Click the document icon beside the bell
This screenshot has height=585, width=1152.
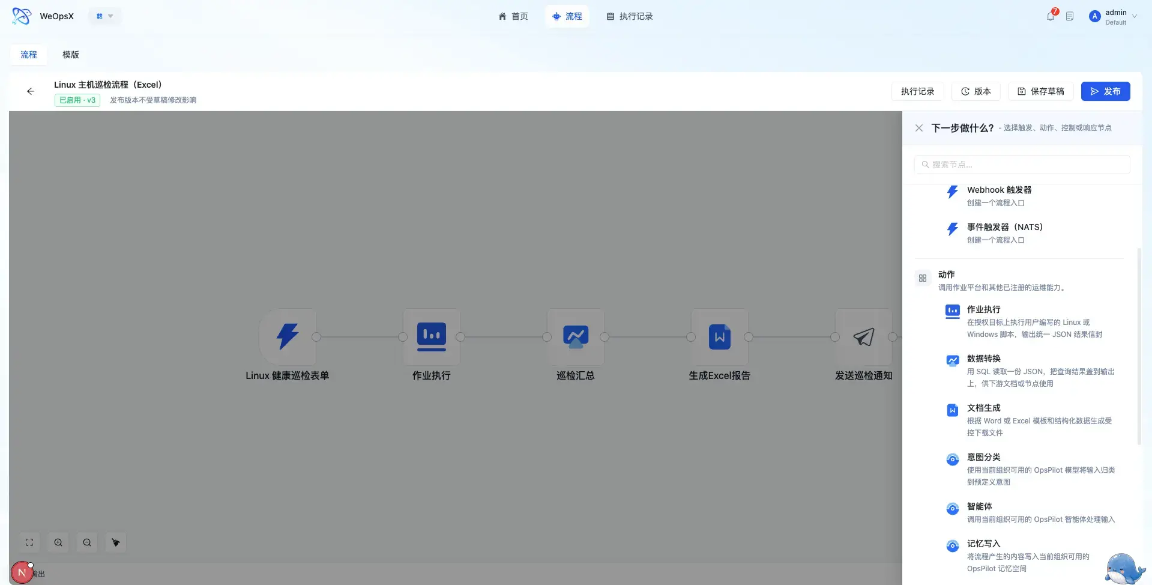coord(1070,16)
